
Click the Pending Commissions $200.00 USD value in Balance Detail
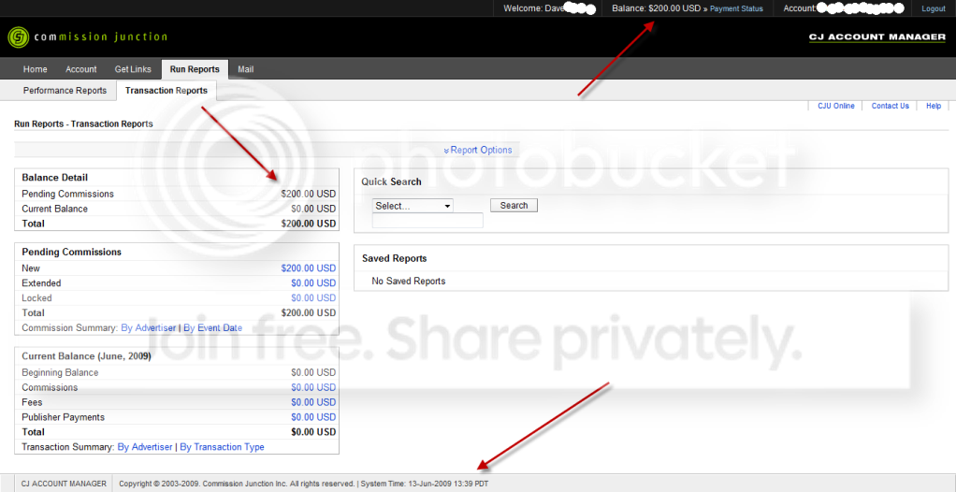point(309,194)
